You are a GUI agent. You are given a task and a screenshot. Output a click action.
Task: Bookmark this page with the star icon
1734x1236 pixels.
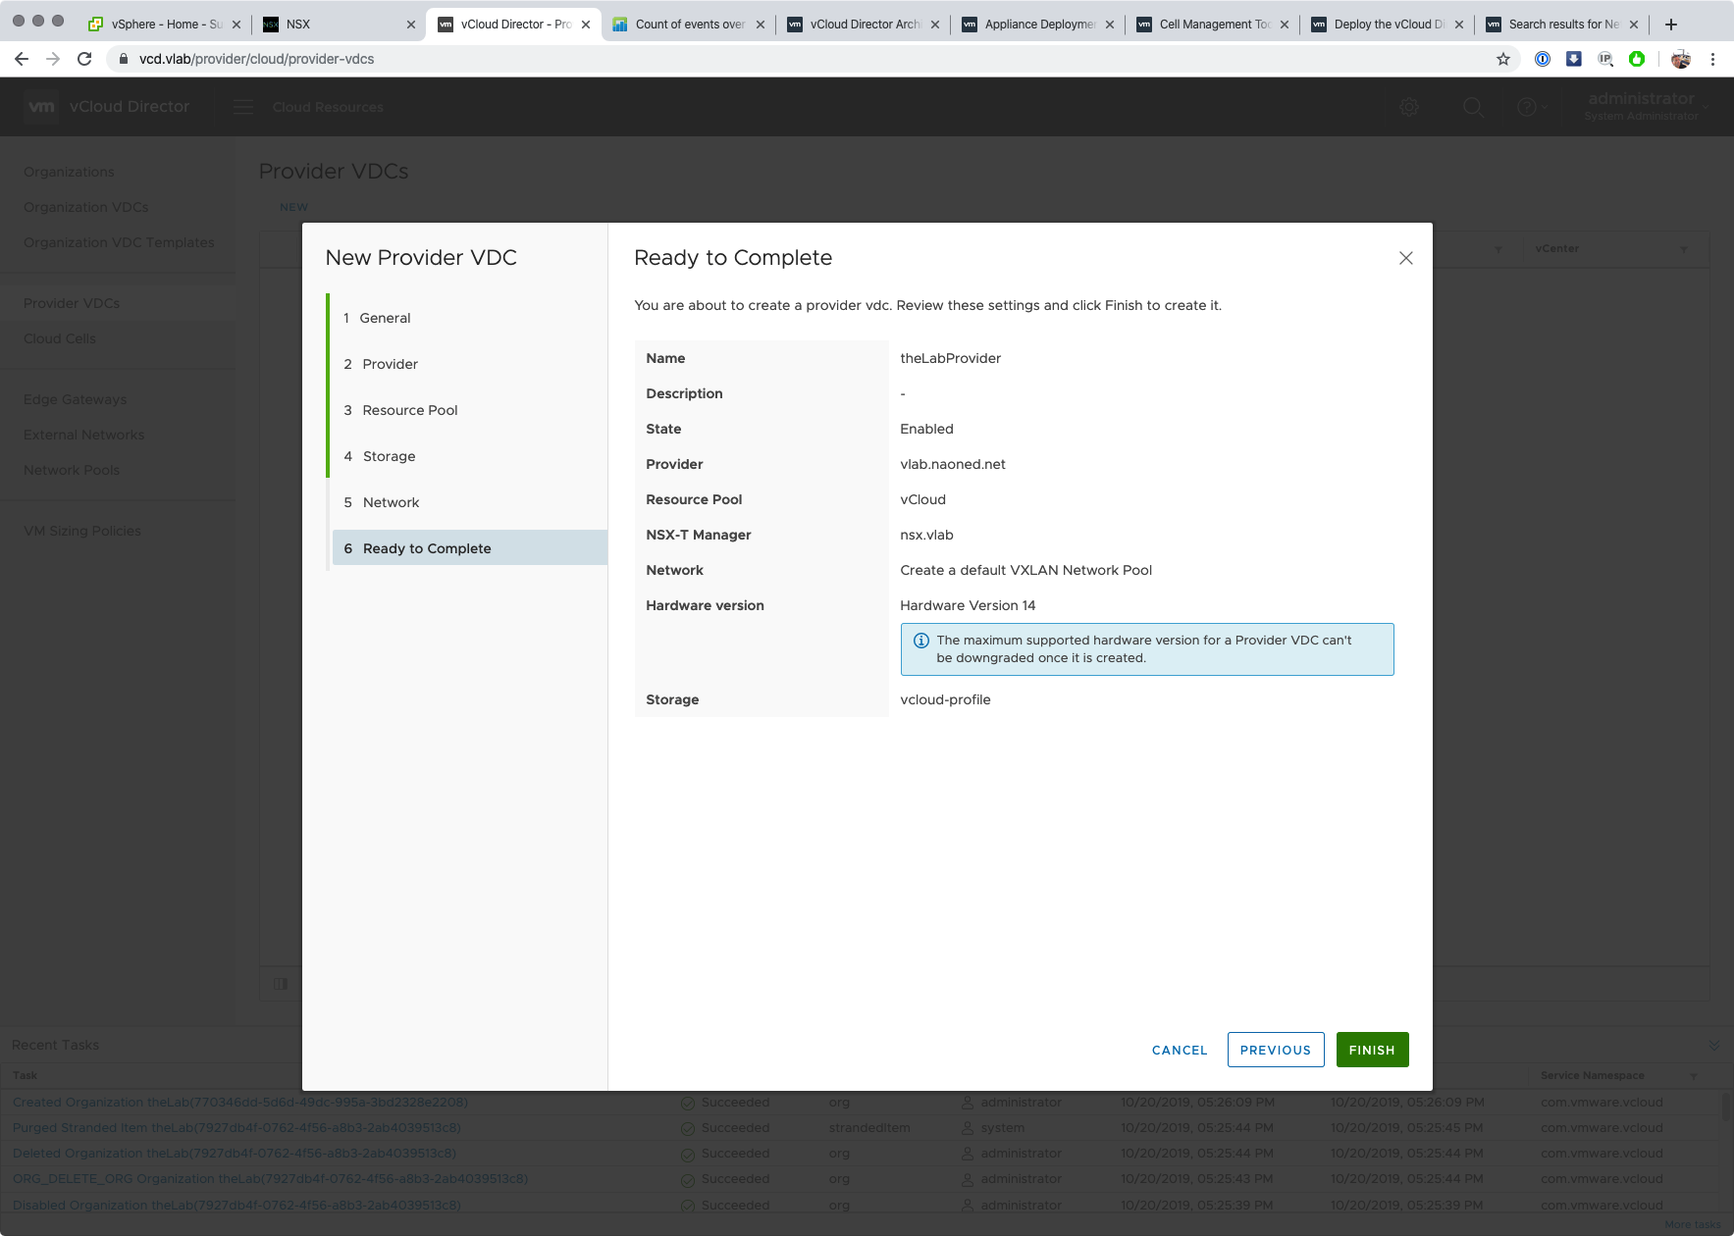[x=1502, y=59]
